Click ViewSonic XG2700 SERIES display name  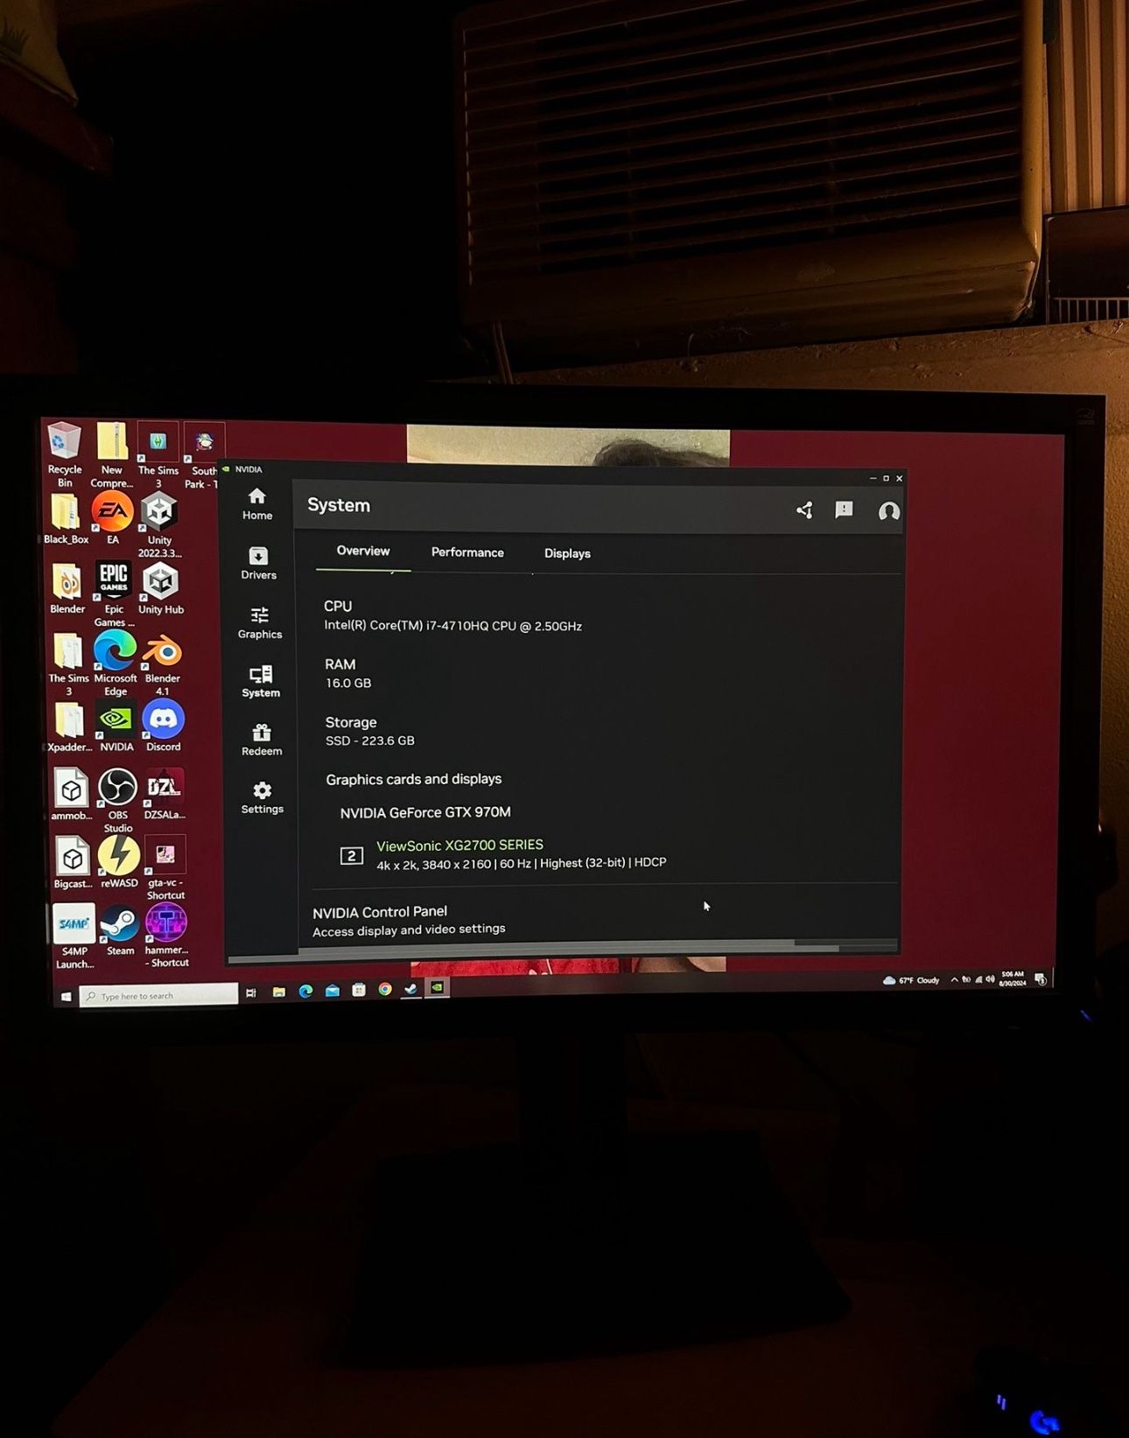459,845
